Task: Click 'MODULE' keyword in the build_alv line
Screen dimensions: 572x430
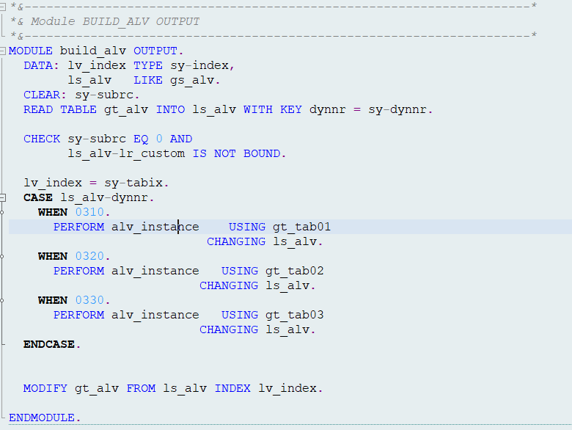Action: [31, 51]
